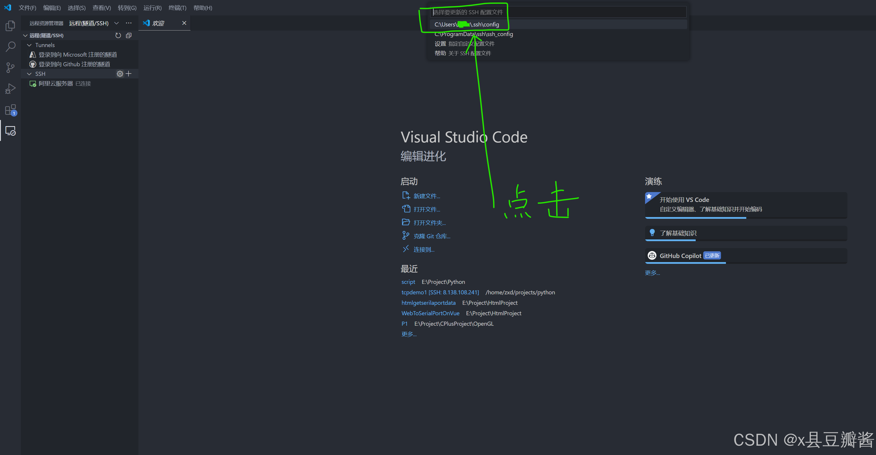Open the Search view in activity bar
The width and height of the screenshot is (876, 455).
coord(10,46)
